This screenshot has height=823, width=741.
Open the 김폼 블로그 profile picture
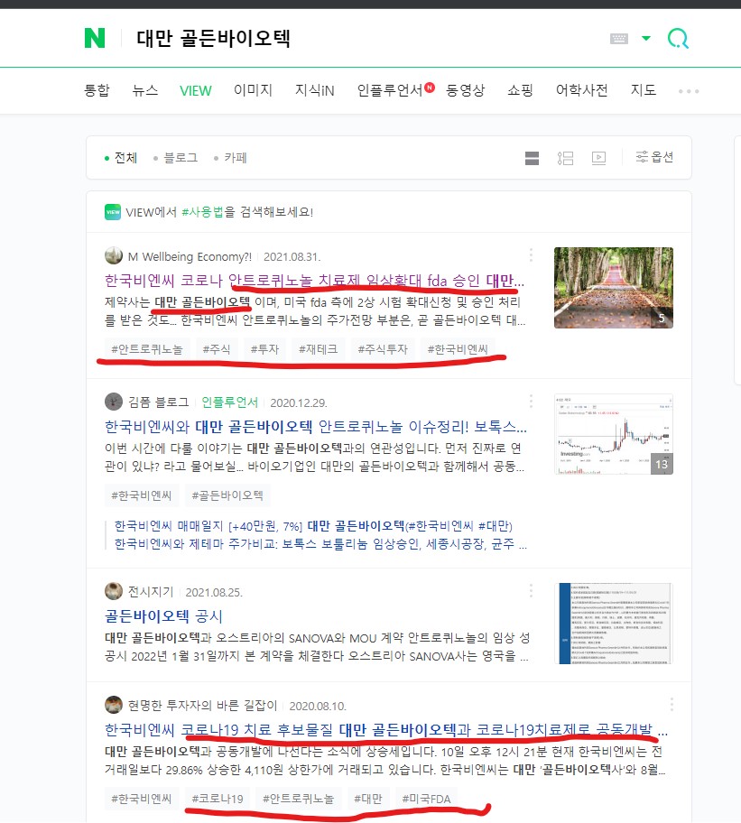coord(114,402)
